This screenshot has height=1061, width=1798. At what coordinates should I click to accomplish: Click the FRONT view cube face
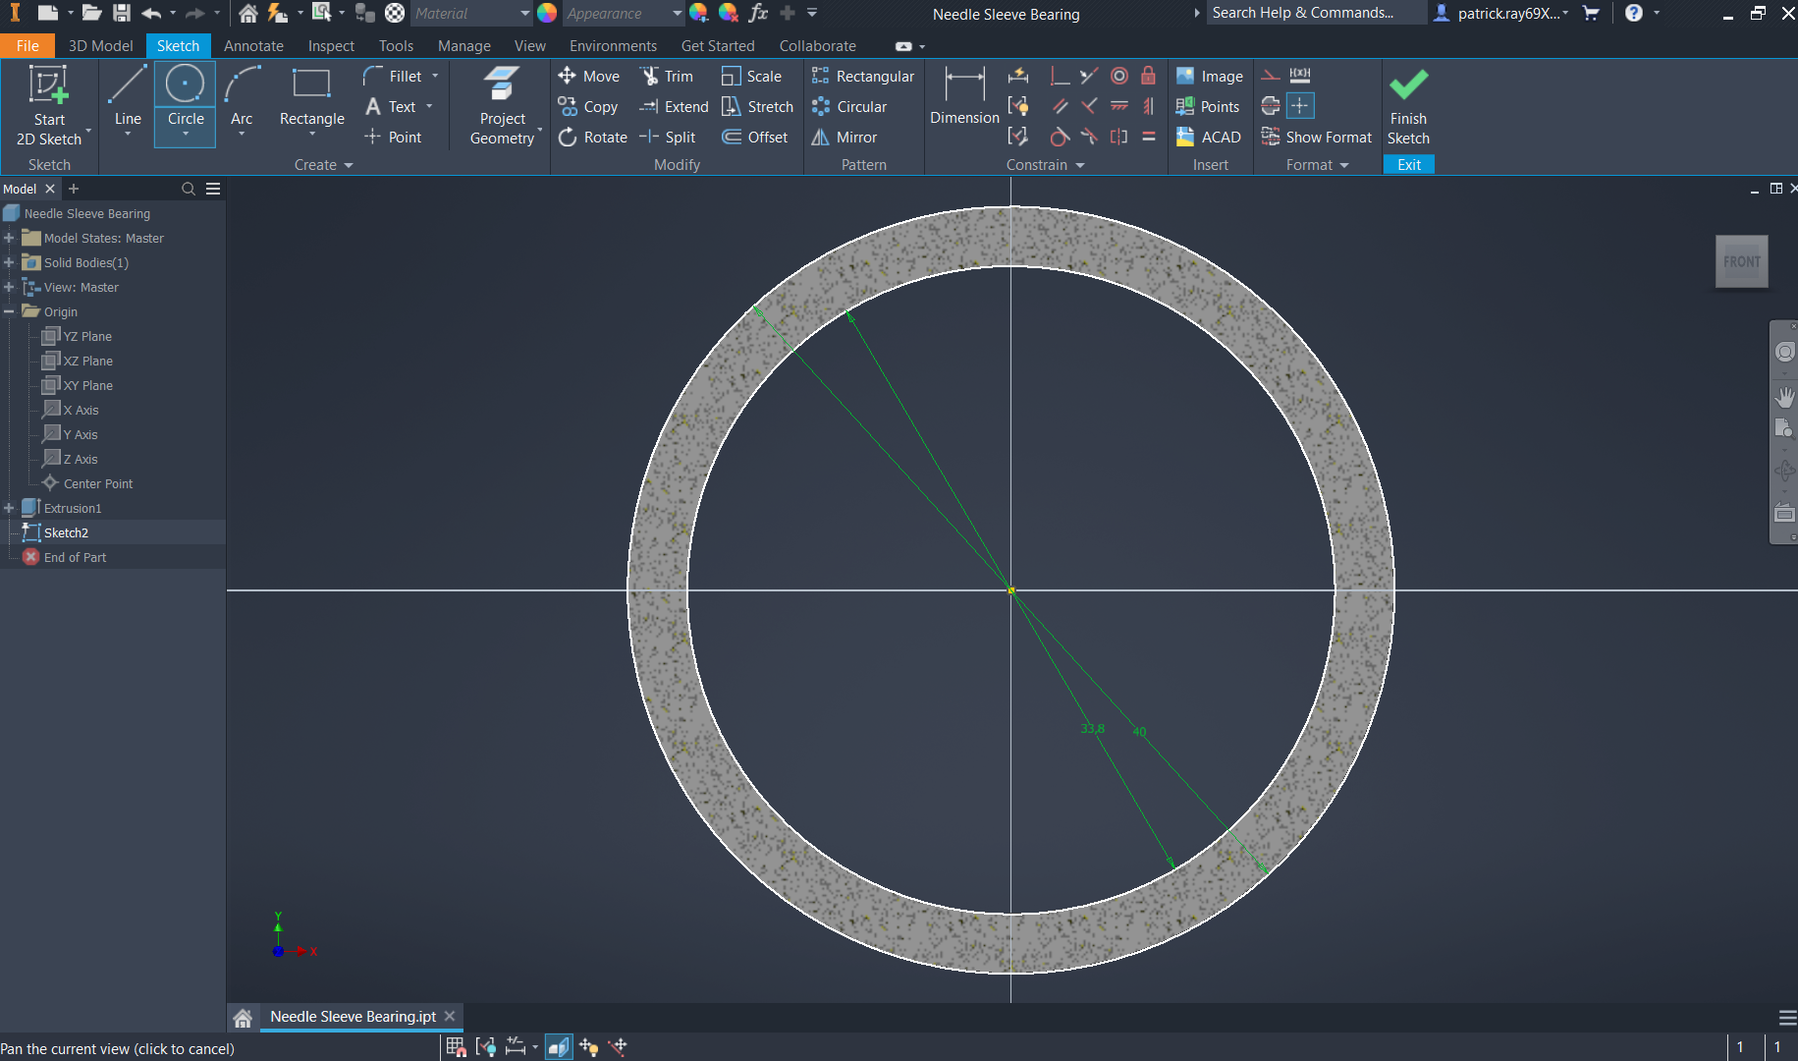tap(1741, 261)
